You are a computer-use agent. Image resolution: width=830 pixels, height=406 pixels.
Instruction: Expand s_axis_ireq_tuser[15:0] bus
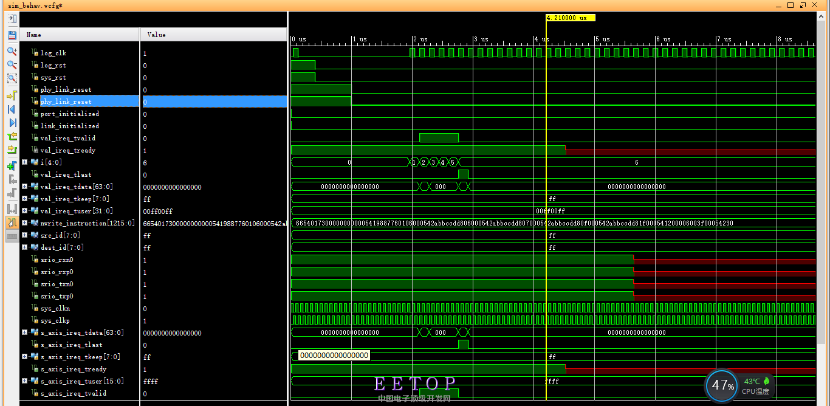(x=25, y=381)
